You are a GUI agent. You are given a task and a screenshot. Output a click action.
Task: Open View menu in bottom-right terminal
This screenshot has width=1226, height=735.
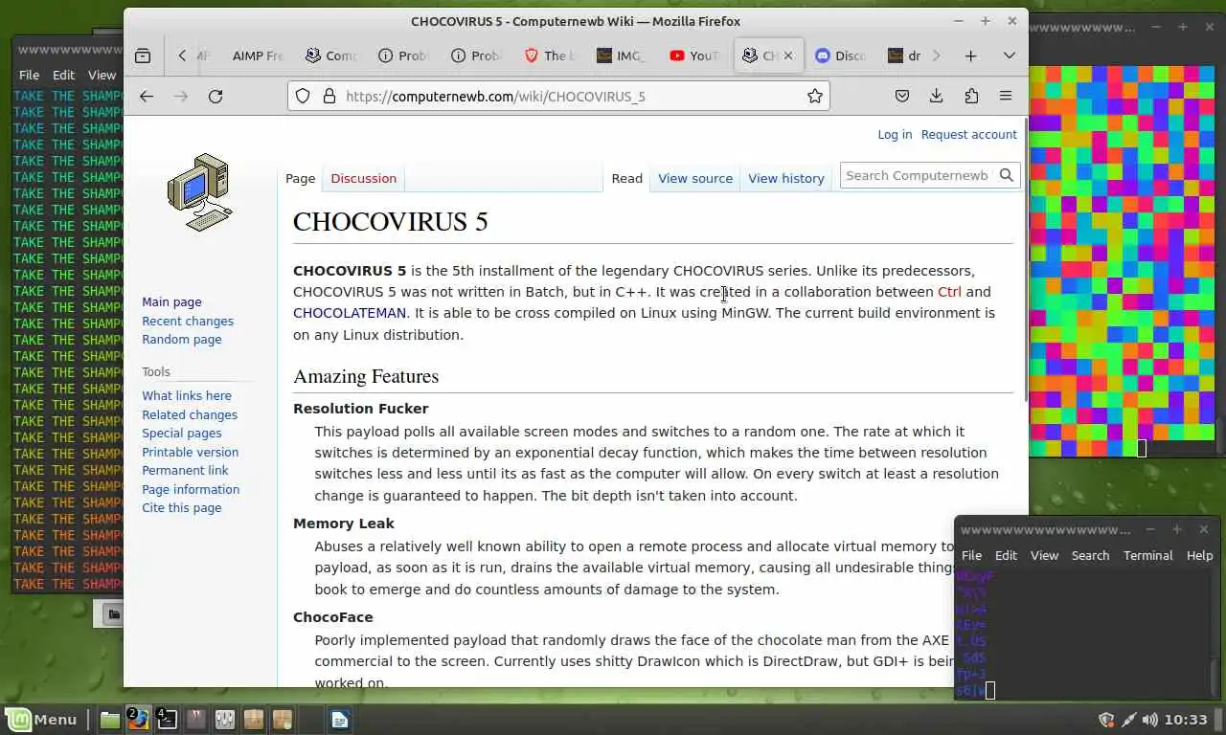click(x=1044, y=555)
